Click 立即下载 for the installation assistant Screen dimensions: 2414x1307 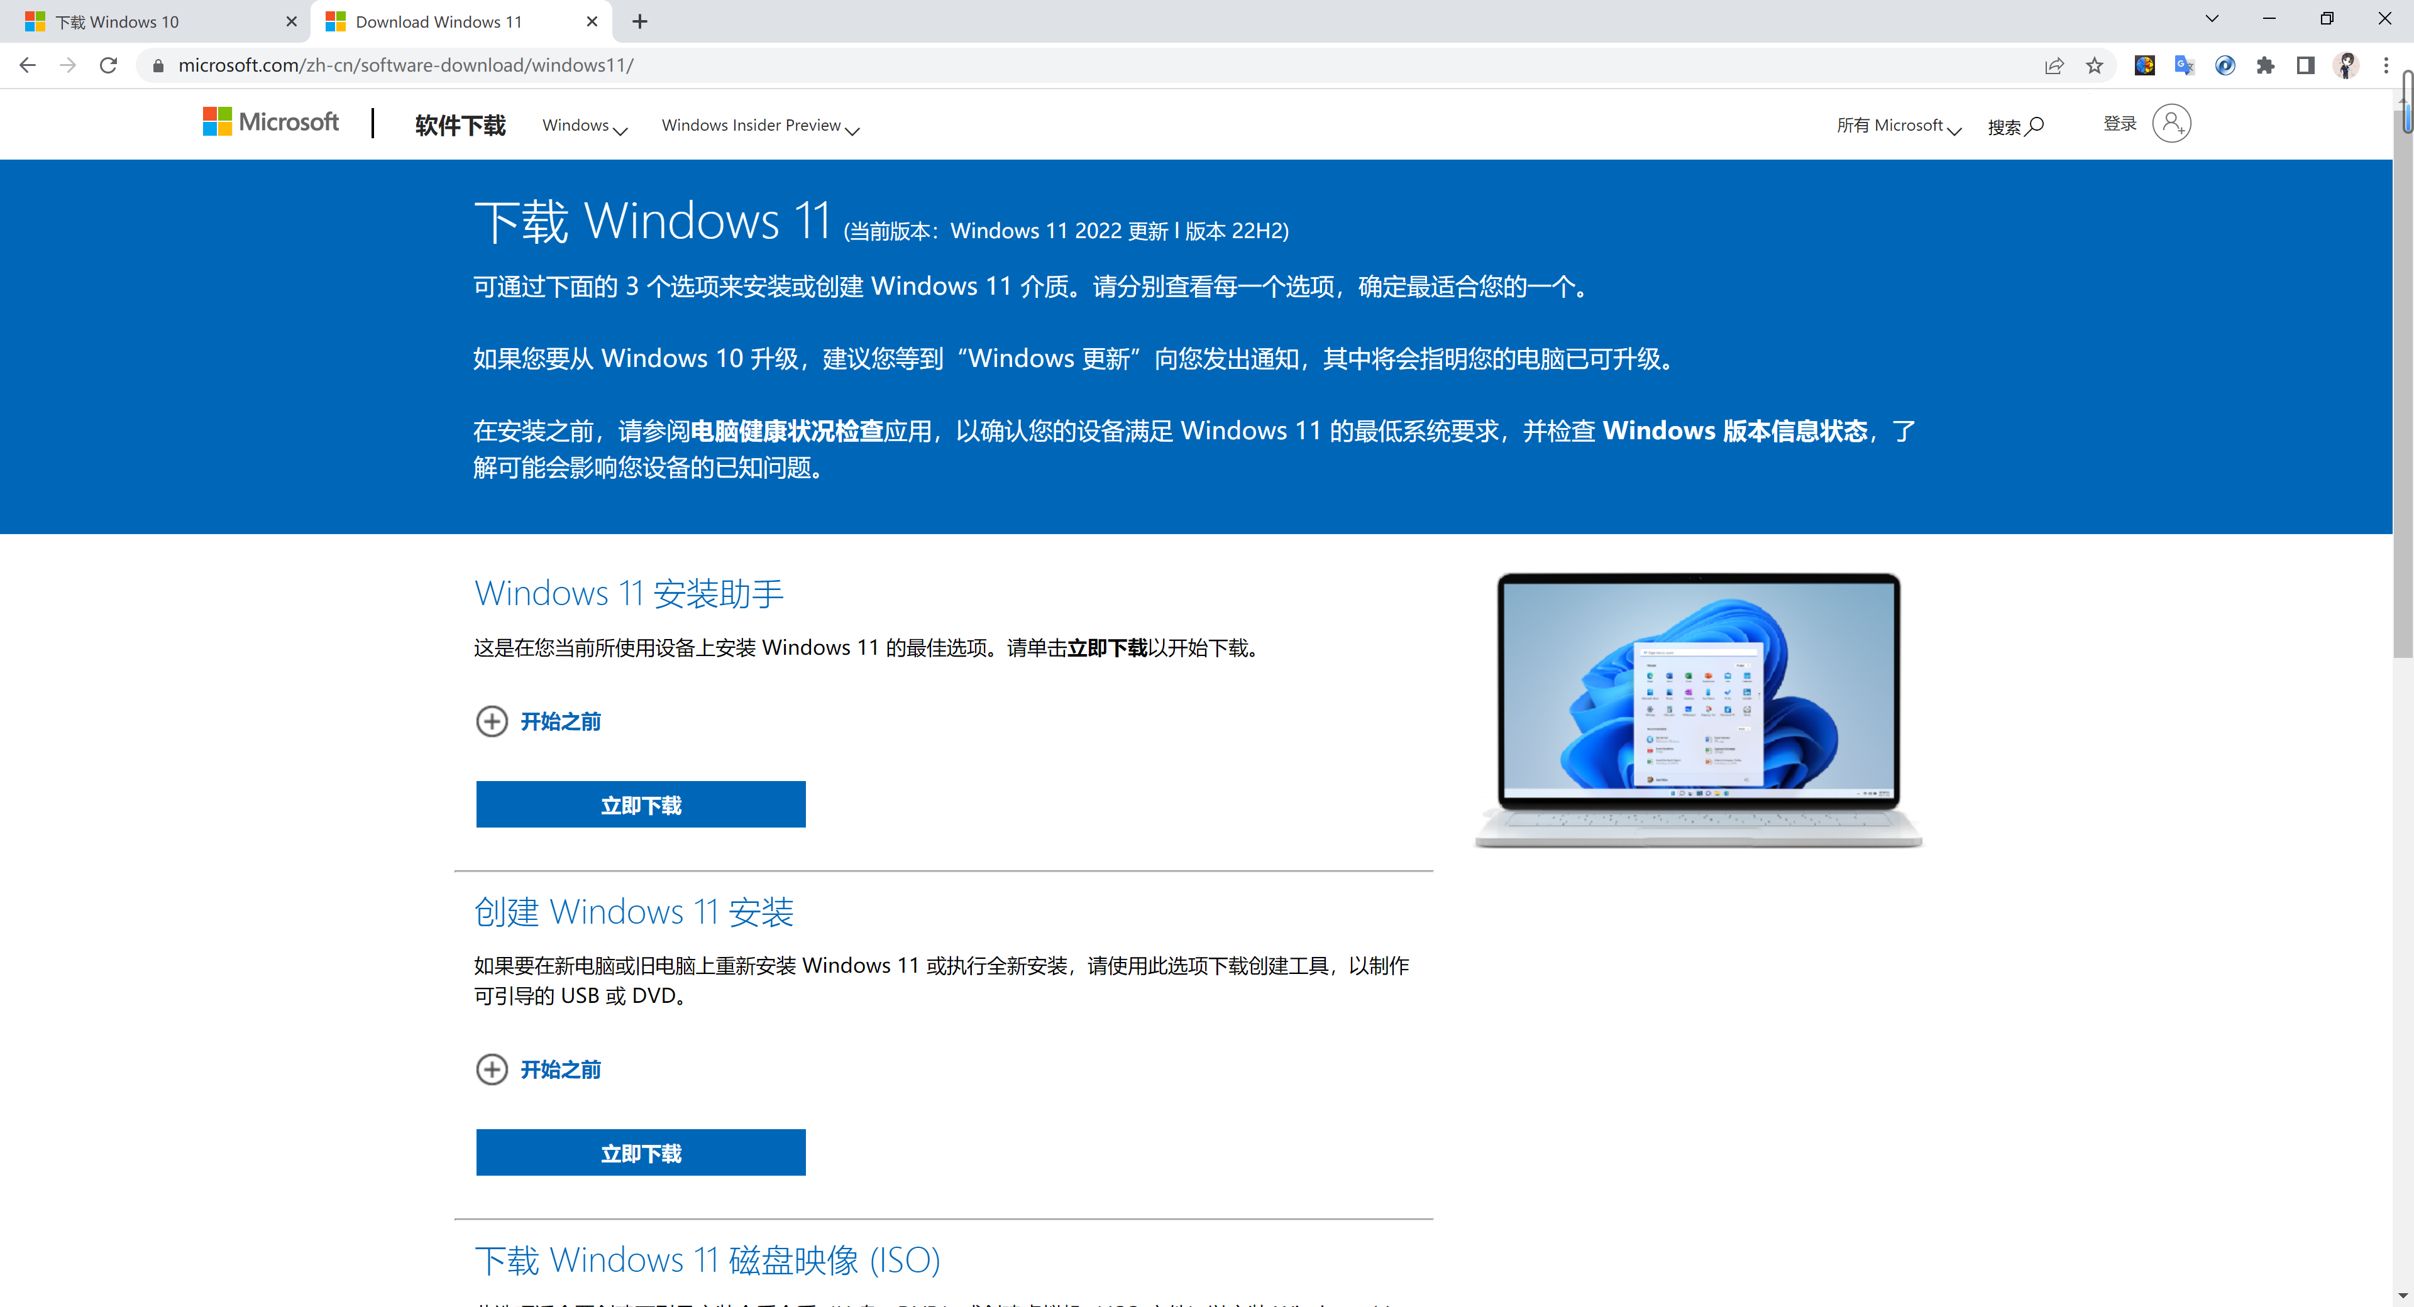[x=640, y=805]
